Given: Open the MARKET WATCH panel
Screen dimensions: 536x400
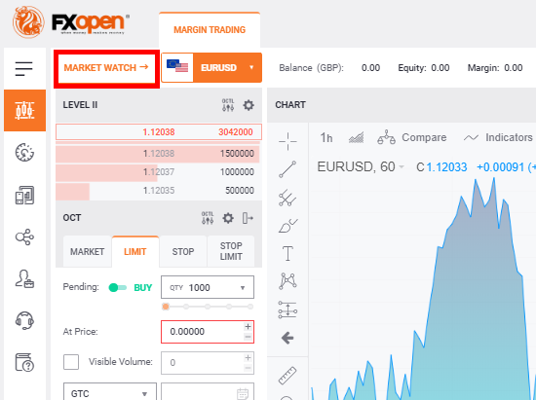Looking at the screenshot, I should tap(106, 67).
